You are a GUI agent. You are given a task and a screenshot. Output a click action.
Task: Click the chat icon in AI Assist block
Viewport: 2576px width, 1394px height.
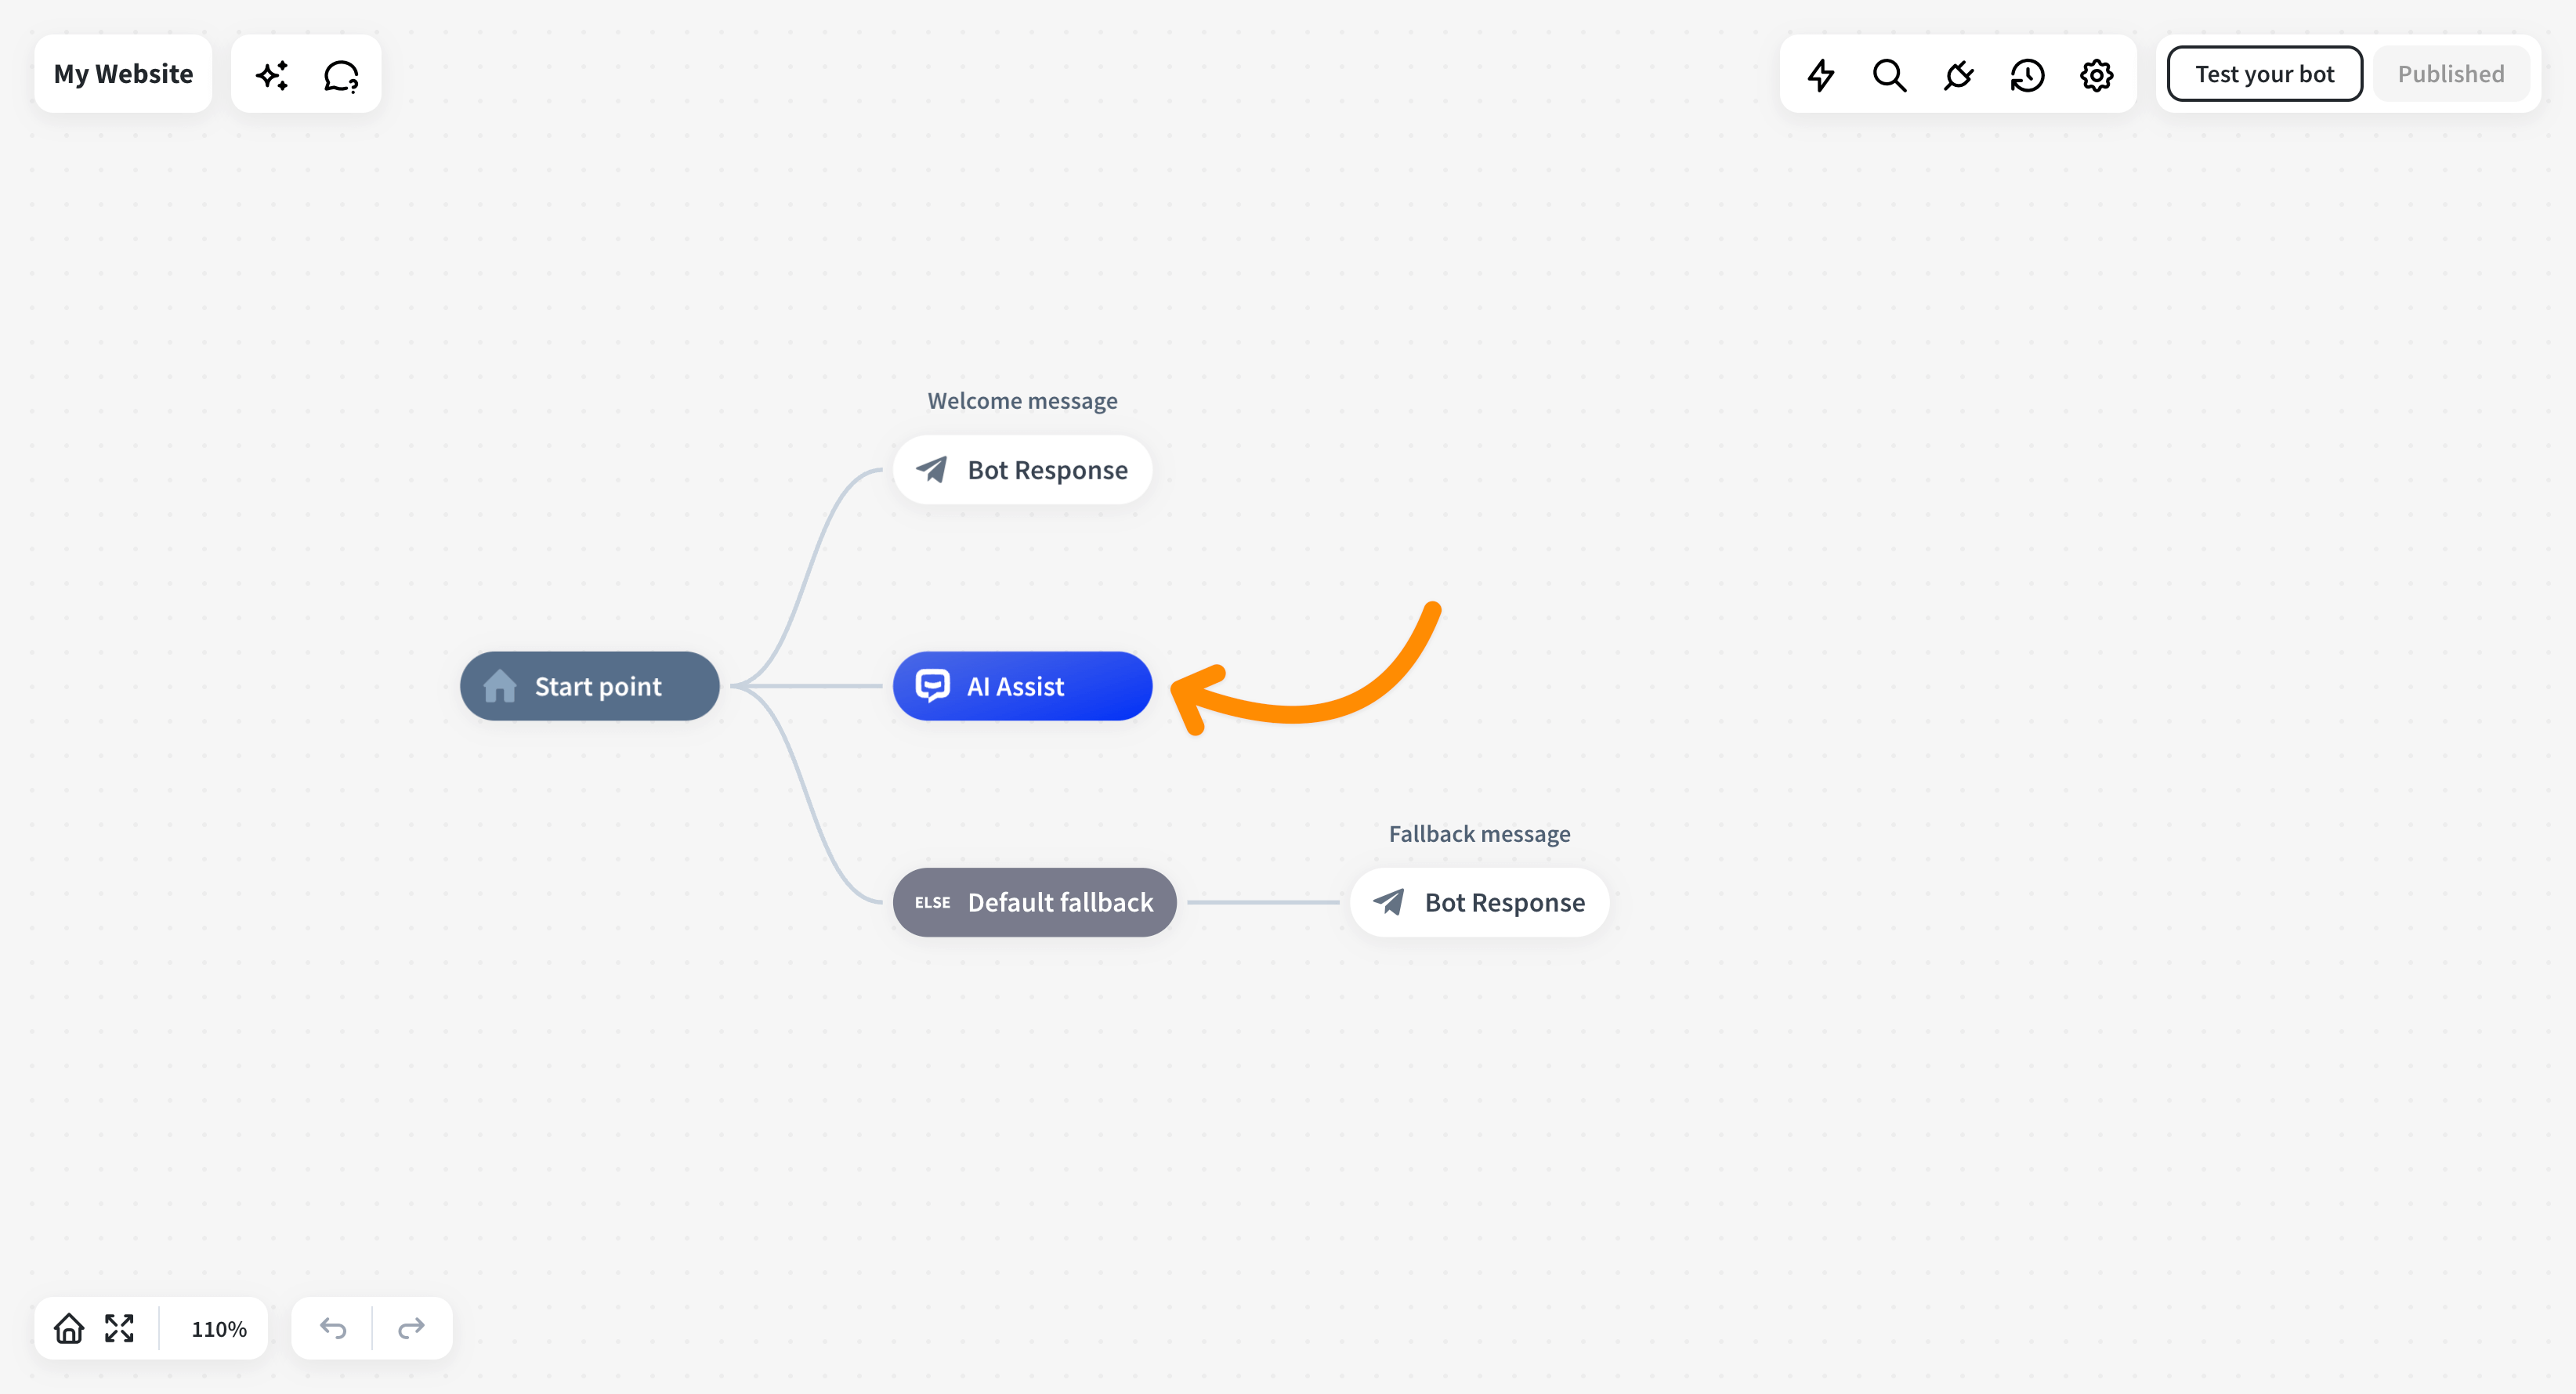pos(932,687)
